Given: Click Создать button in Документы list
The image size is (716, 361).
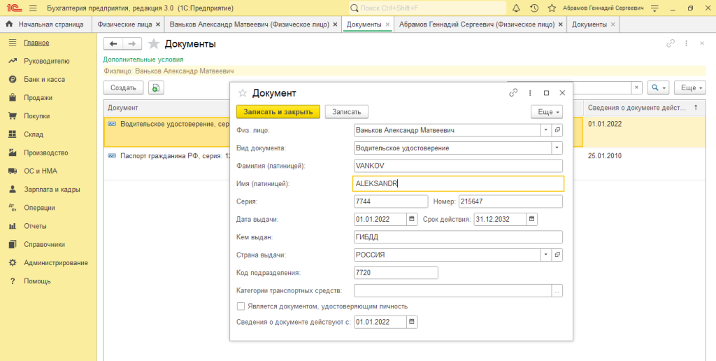Looking at the screenshot, I should tap(123, 87).
